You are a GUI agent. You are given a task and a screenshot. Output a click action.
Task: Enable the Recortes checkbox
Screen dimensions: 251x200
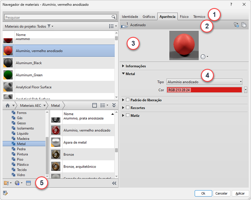[x=128, y=107]
